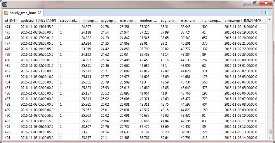Click the vertical scrollbar thumb

269,132
